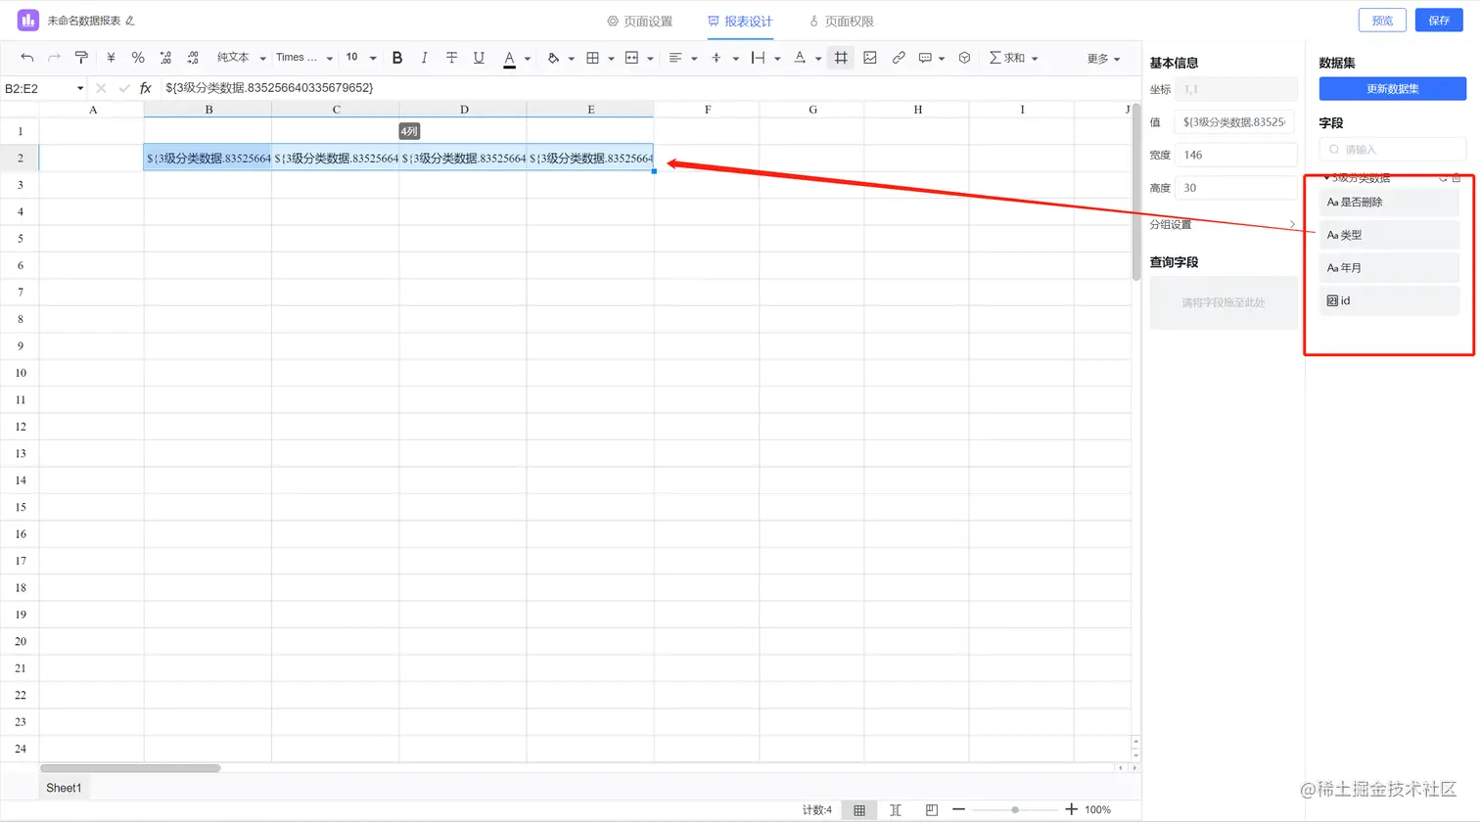Merge the selected cells
Viewport: 1480px width, 822px height.
[x=631, y=58]
